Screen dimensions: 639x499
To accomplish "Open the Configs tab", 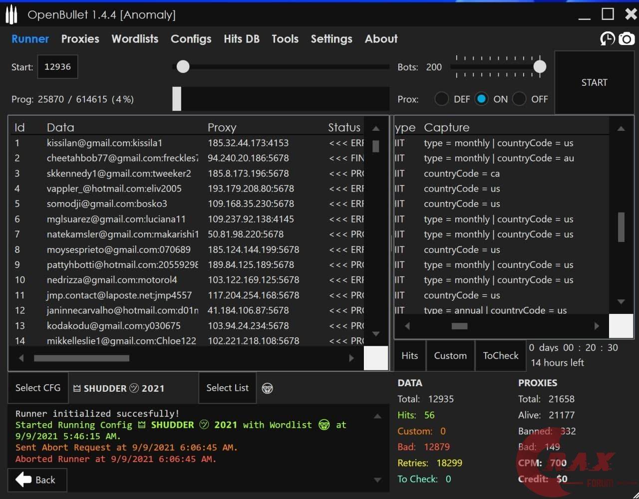I will click(x=191, y=39).
